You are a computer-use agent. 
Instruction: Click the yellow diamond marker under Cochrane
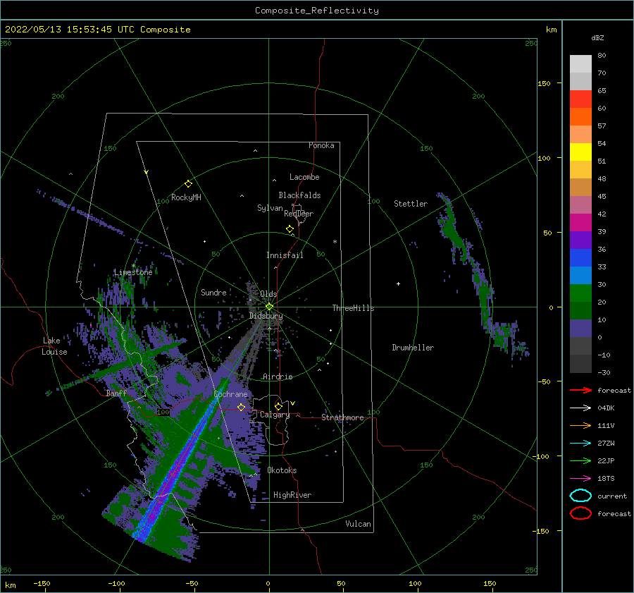pyautogui.click(x=242, y=407)
